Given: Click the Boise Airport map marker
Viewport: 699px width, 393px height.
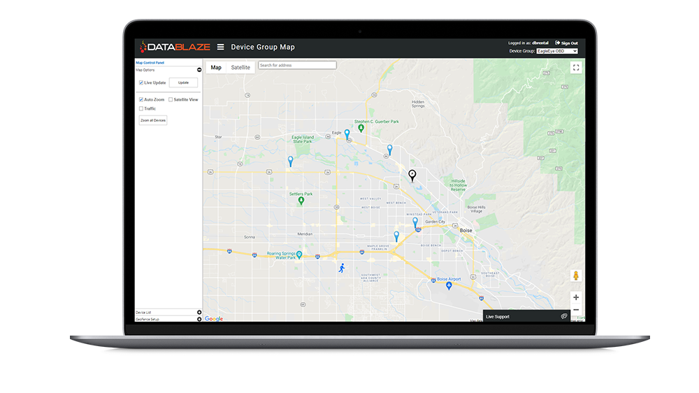Looking at the screenshot, I should coord(449,285).
